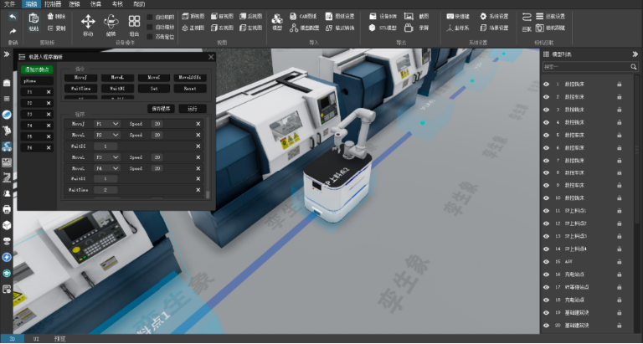This screenshot has height=344, width=643.
Task: Add a MoveC instruction
Action: pos(154,77)
